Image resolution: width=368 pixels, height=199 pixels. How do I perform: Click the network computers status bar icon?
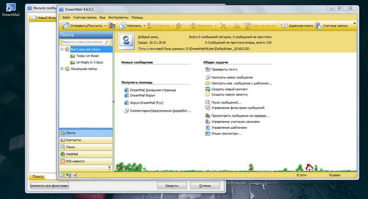point(69,175)
